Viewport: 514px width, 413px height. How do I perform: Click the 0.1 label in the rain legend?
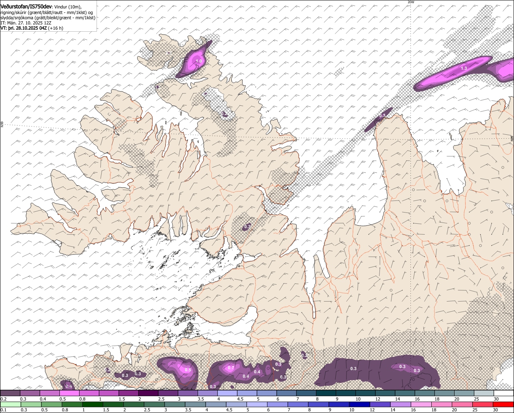pos(4,410)
